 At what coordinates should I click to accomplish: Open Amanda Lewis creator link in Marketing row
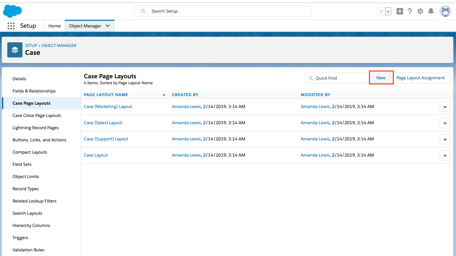click(x=186, y=107)
